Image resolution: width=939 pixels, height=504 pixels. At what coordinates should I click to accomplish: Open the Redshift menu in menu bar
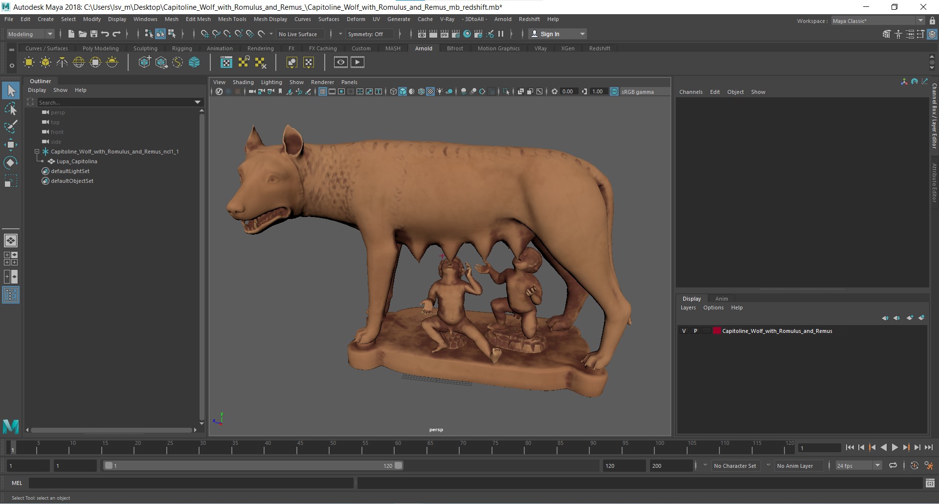[x=529, y=19]
